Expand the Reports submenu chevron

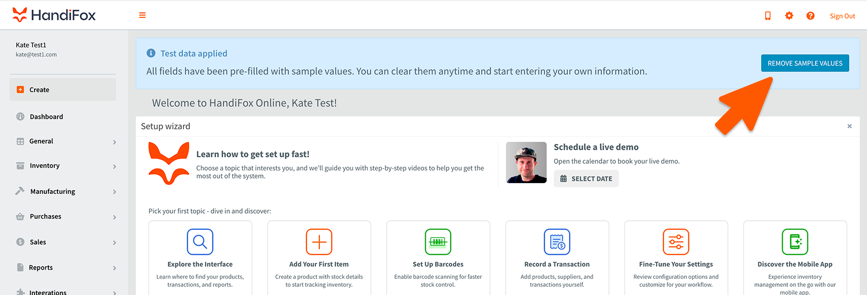[x=114, y=268]
